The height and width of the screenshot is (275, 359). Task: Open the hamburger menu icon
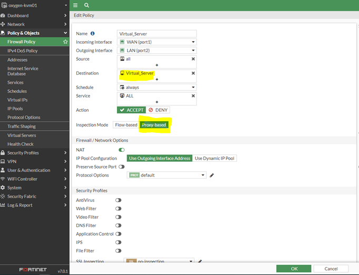click(x=75, y=5)
